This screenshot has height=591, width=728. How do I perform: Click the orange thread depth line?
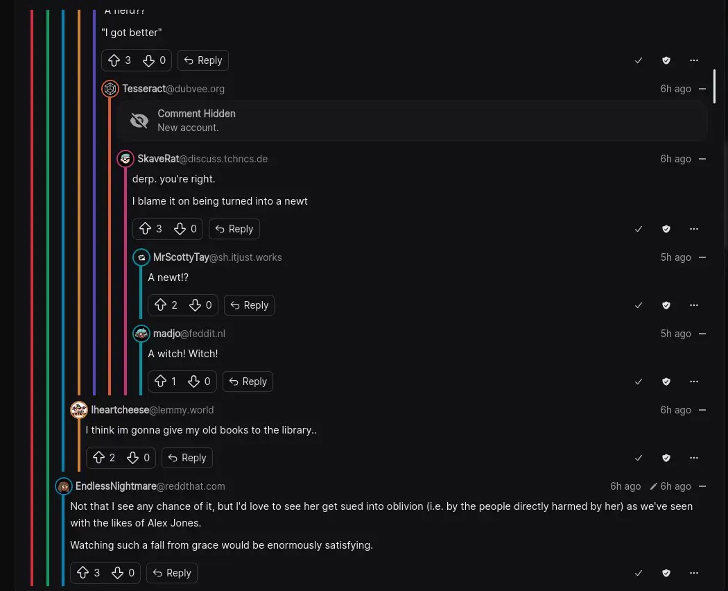(79, 208)
